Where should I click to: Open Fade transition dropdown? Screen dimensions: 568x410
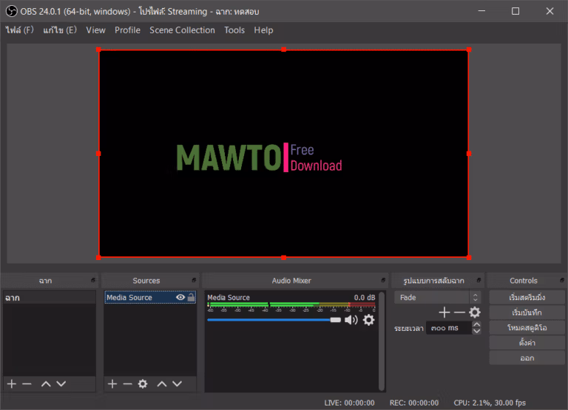[437, 298]
